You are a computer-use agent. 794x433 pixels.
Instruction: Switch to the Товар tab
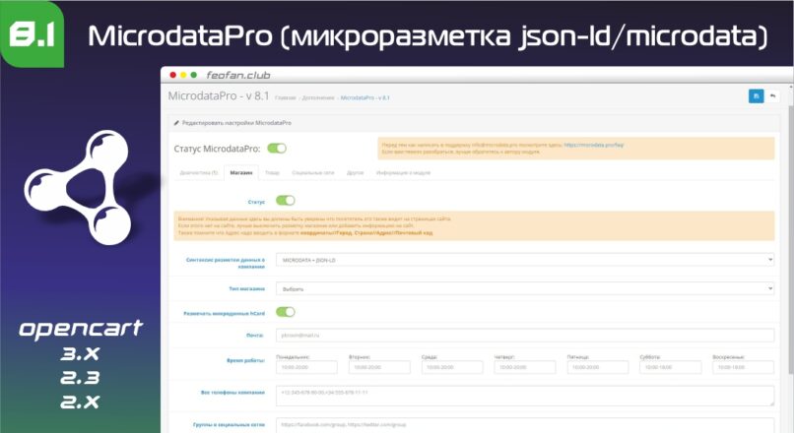273,173
